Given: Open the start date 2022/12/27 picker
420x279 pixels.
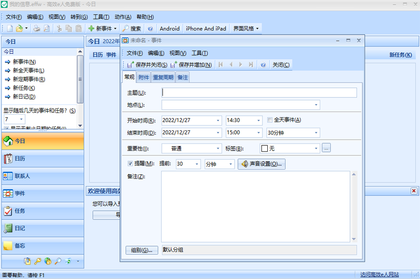Looking at the screenshot, I should point(218,120).
